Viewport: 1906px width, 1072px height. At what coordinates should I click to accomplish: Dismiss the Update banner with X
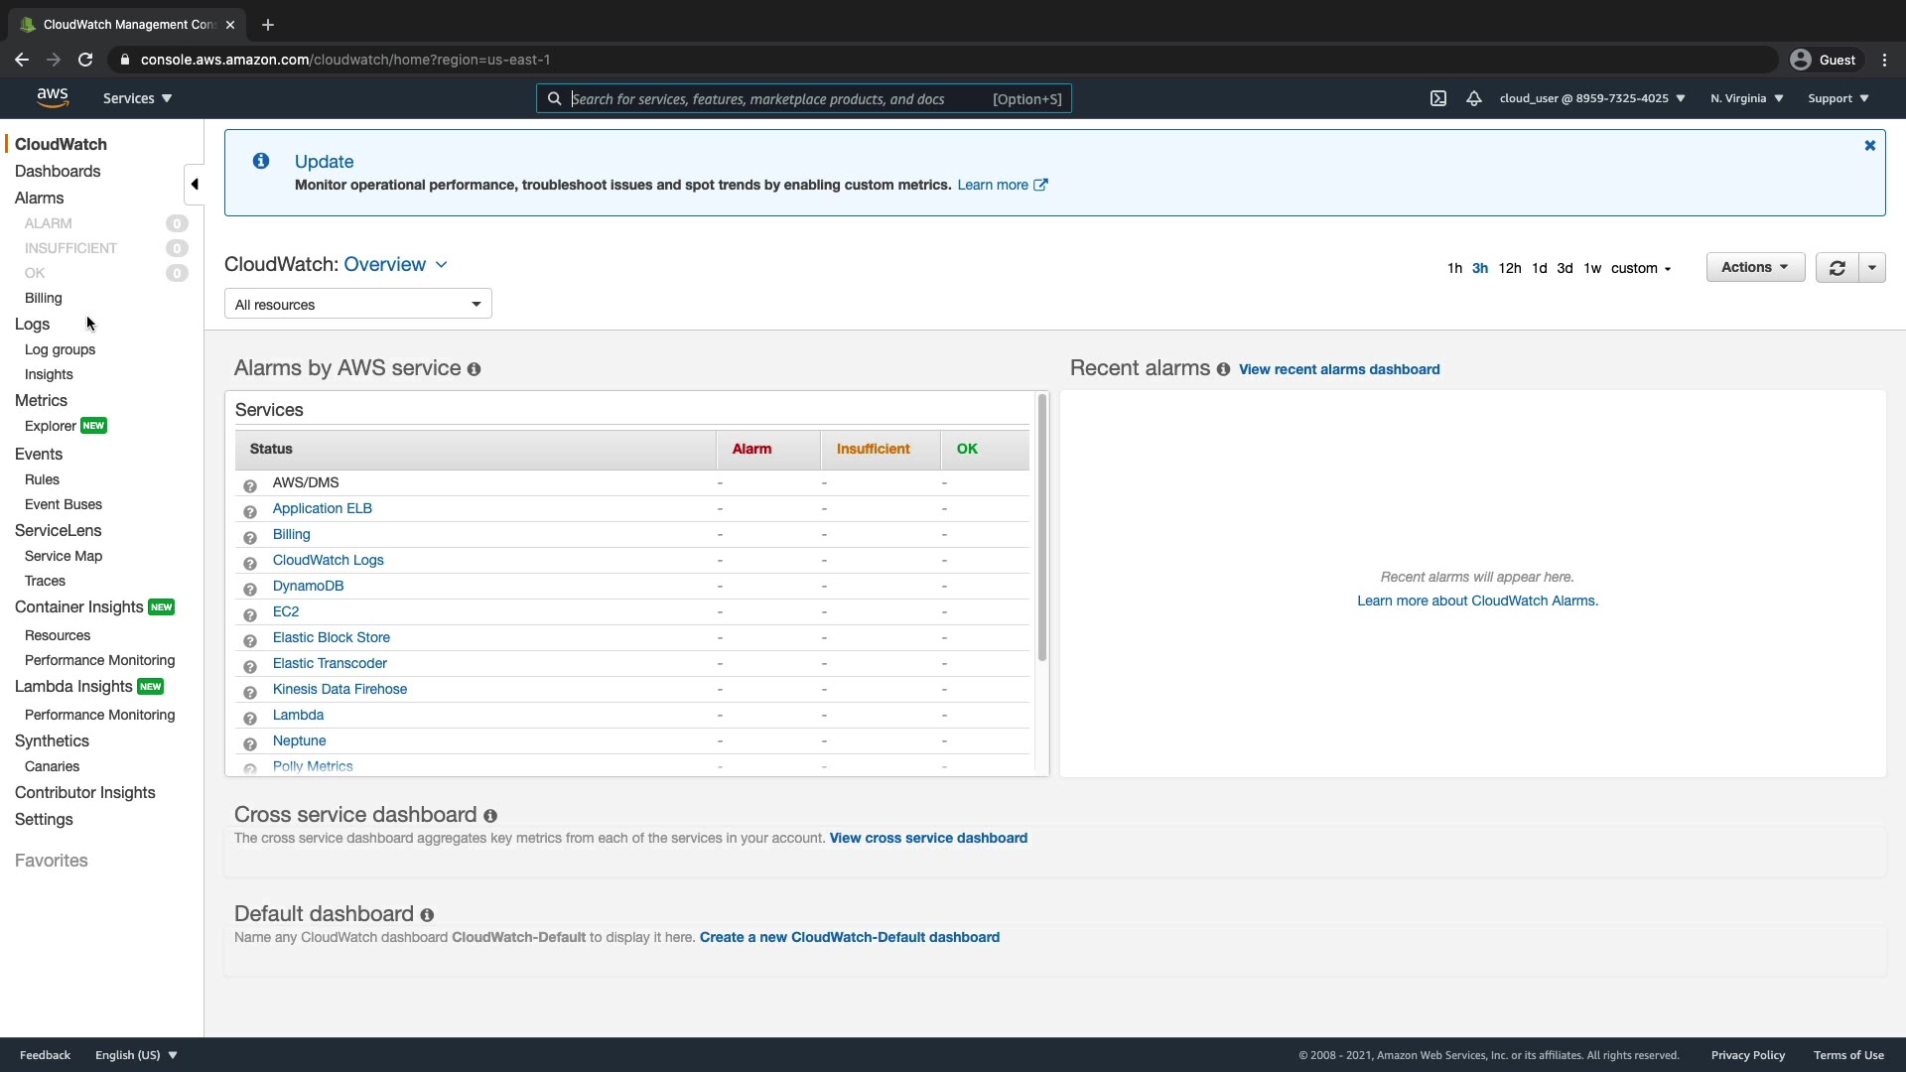(1869, 146)
